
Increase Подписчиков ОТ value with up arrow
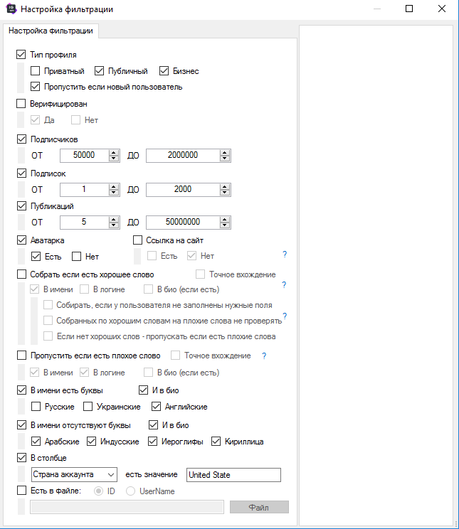(114, 152)
